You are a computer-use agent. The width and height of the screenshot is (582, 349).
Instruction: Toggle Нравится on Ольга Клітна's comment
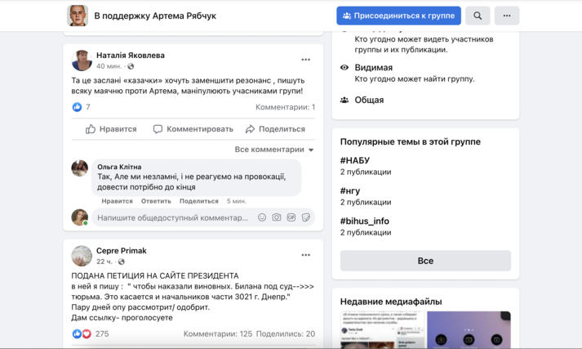[x=117, y=201]
